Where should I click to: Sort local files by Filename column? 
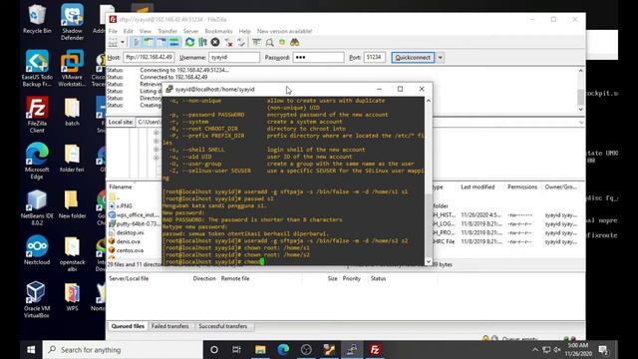pyautogui.click(x=121, y=186)
